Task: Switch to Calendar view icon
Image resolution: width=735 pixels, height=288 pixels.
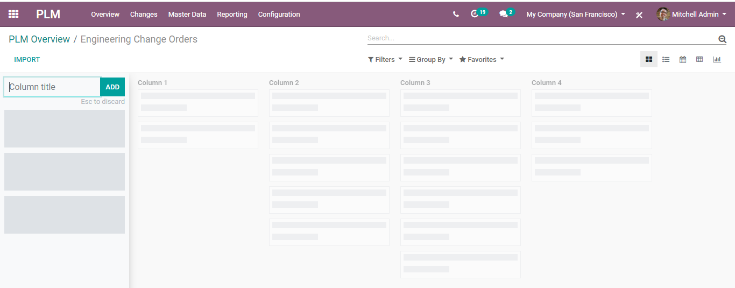Action: pyautogui.click(x=683, y=59)
